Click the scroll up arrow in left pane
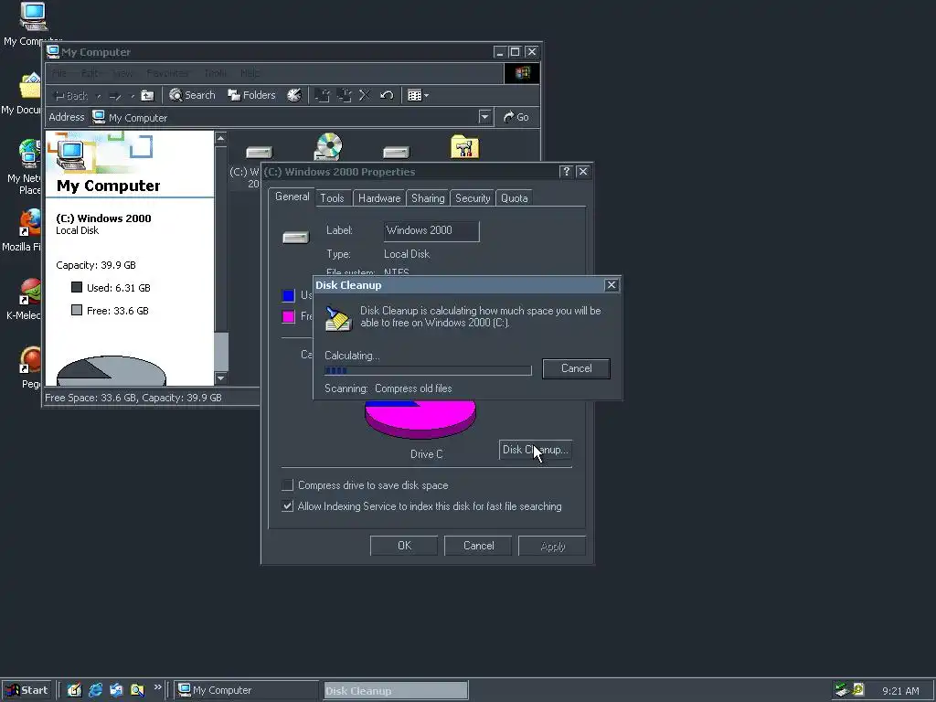The width and height of the screenshot is (936, 702). point(221,138)
